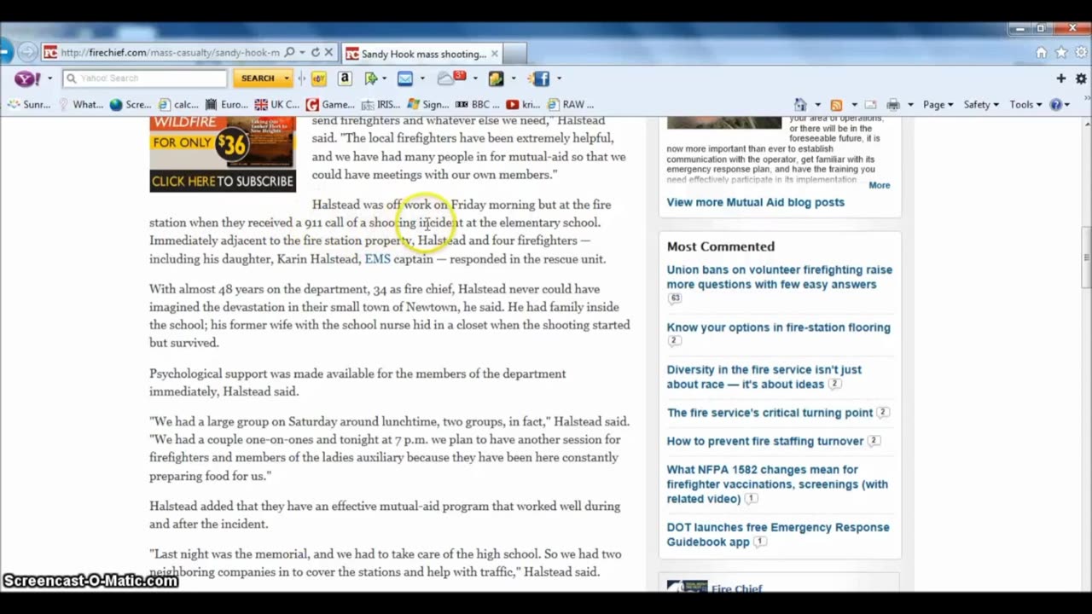The image size is (1092, 614).
Task: Open the Page menu
Action: pyautogui.click(x=938, y=105)
